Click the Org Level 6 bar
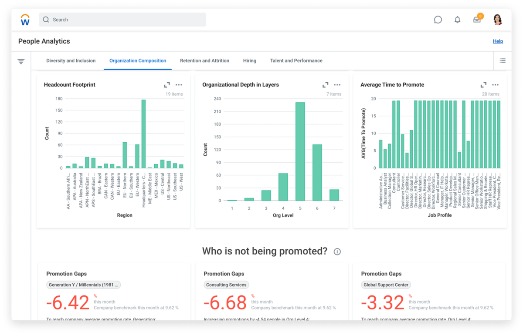 tap(317, 173)
